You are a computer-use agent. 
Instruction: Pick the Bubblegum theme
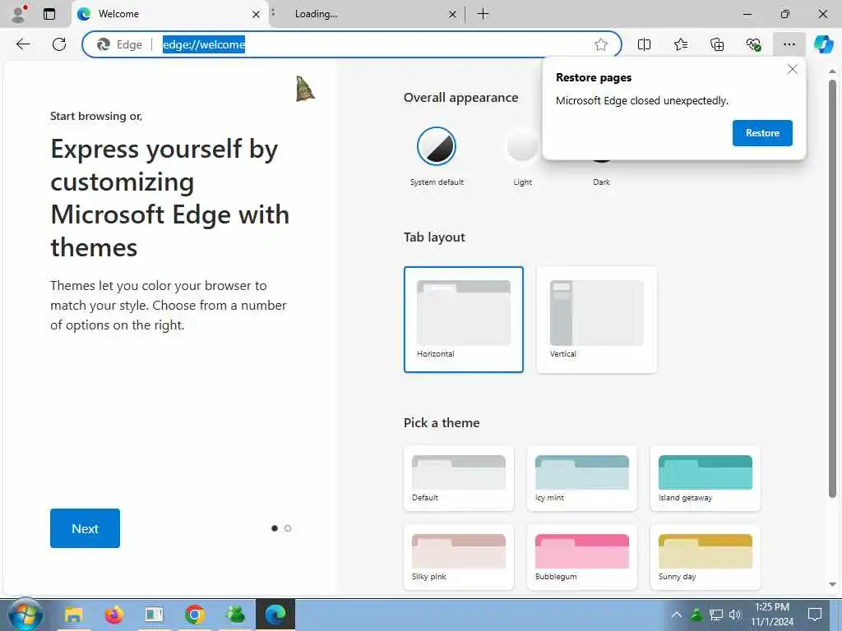coord(582,557)
